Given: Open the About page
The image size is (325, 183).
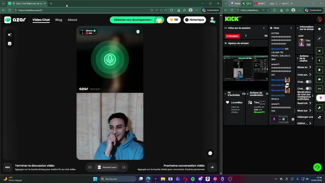Looking at the screenshot, I should coord(72,20).
